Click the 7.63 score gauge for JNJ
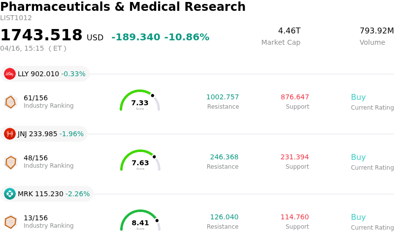 pyautogui.click(x=140, y=161)
